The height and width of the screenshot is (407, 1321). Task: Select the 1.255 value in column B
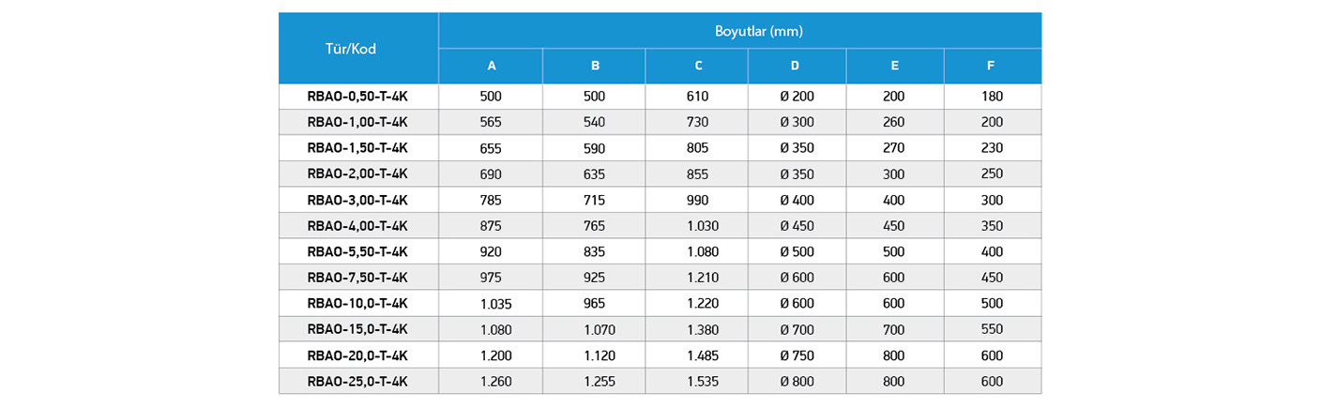point(600,382)
